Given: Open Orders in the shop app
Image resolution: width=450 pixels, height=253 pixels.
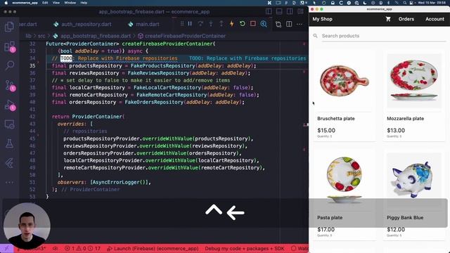Looking at the screenshot, I should coord(406,19).
